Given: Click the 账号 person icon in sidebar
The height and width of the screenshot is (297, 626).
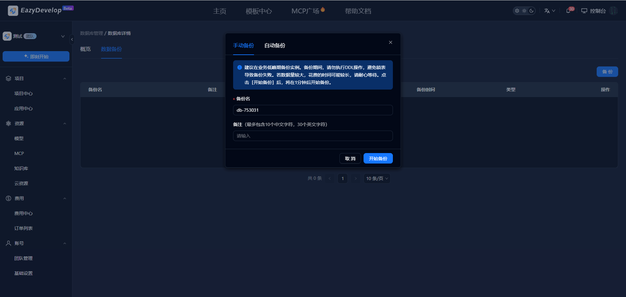Looking at the screenshot, I should pyautogui.click(x=8, y=243).
